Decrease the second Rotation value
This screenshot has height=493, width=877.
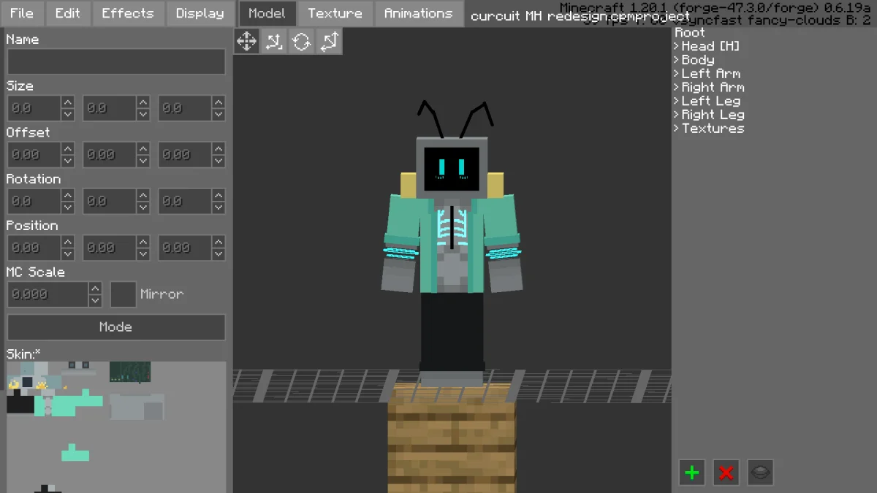(x=143, y=208)
